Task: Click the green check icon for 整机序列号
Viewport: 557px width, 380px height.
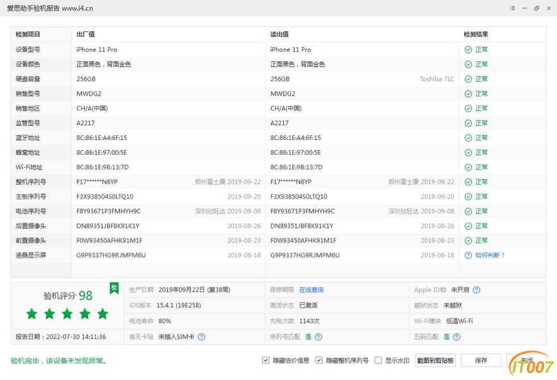Action: (468, 182)
